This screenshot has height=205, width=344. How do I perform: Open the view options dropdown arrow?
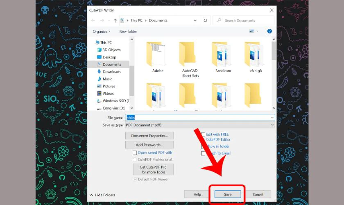258,31
